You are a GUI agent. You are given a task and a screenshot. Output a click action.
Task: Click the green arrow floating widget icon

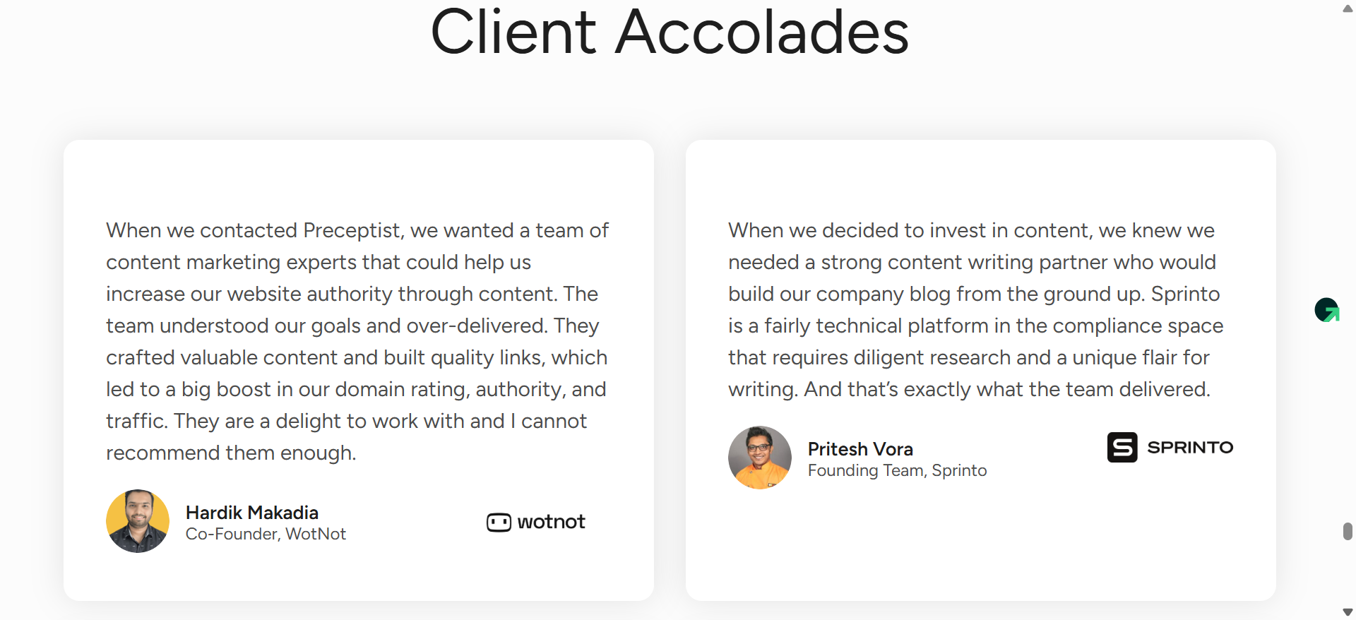[1327, 310]
